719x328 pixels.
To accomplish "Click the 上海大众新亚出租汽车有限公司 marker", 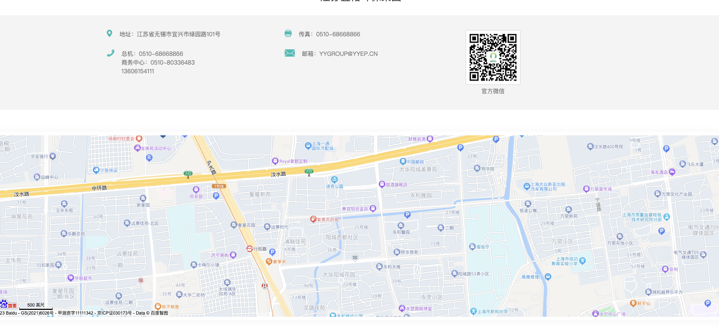I will click(x=527, y=186).
